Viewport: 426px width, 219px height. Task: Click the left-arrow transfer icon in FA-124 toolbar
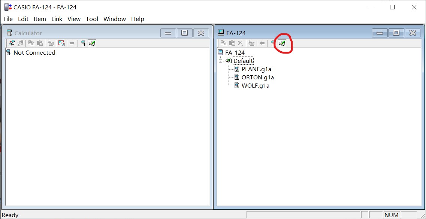tap(262, 43)
